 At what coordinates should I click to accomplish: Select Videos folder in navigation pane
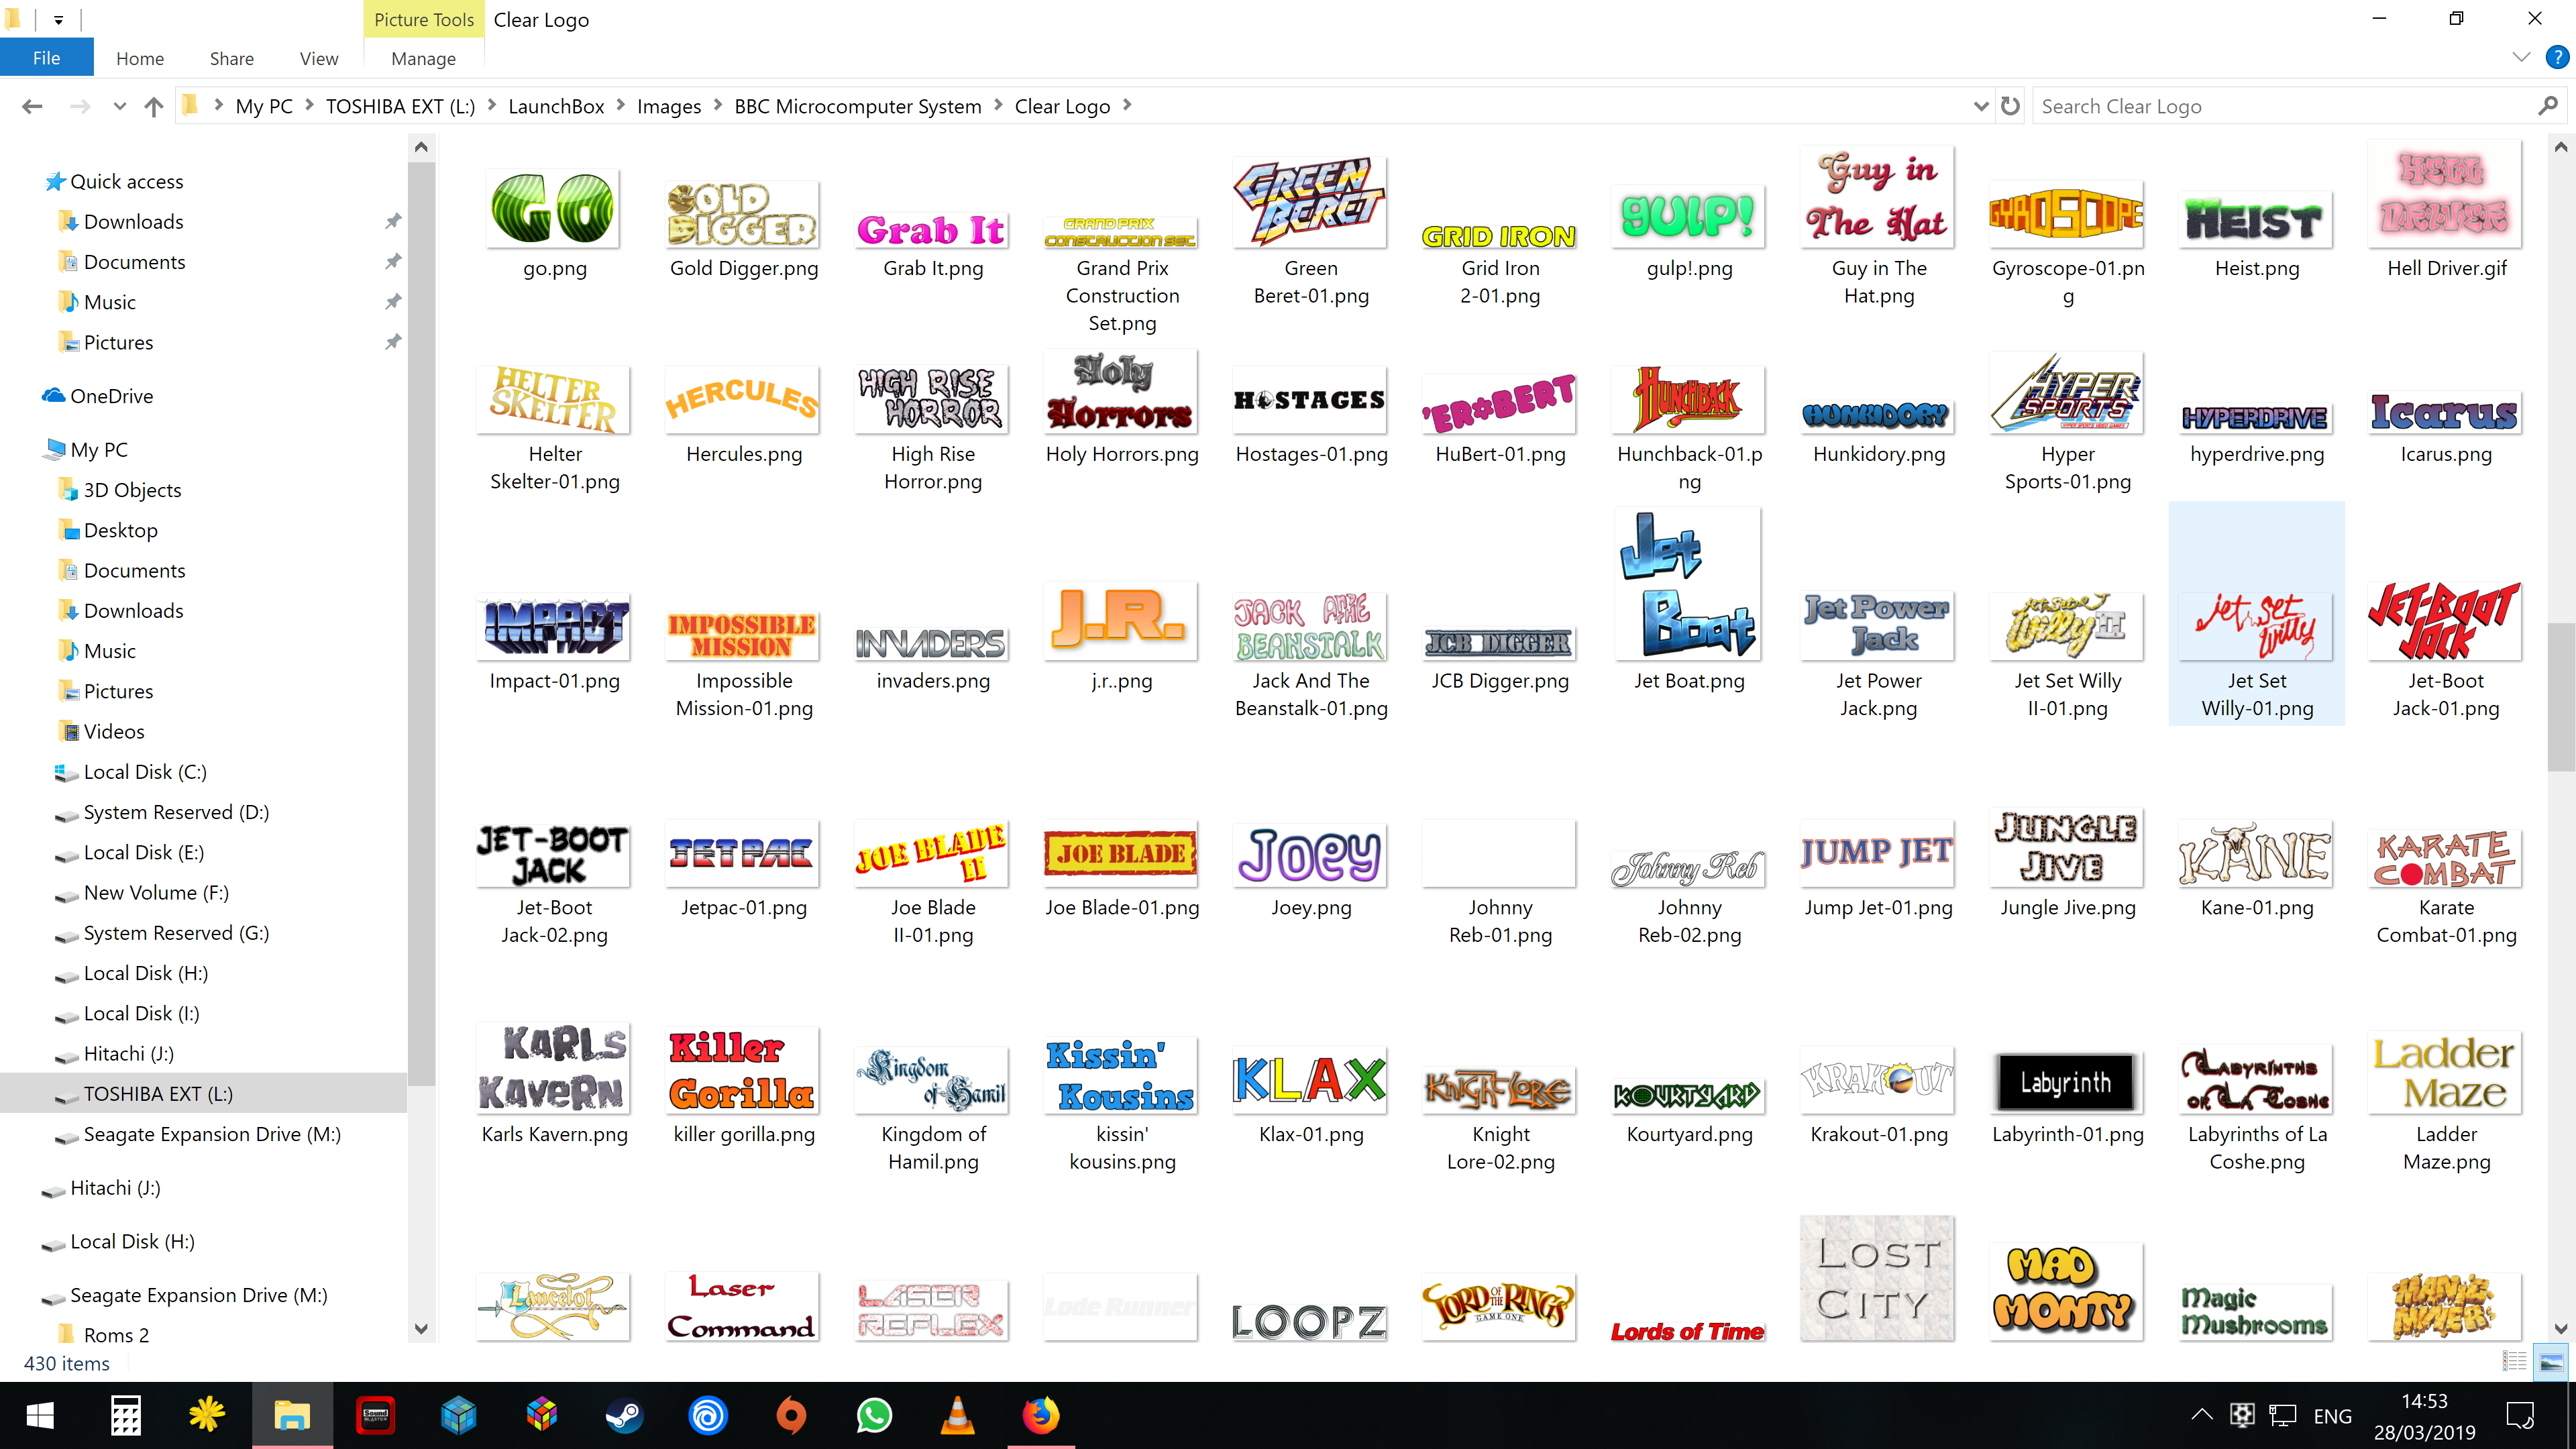coord(114,732)
